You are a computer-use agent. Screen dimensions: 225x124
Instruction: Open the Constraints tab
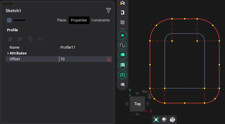100,20
